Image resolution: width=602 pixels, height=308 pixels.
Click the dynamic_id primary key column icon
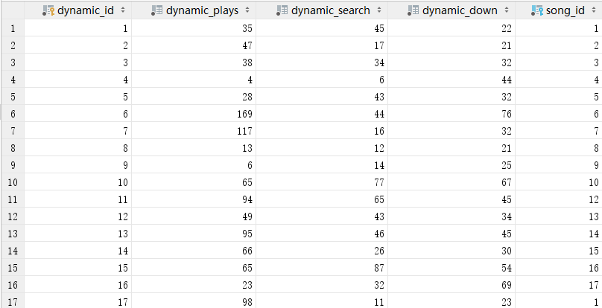coord(48,11)
